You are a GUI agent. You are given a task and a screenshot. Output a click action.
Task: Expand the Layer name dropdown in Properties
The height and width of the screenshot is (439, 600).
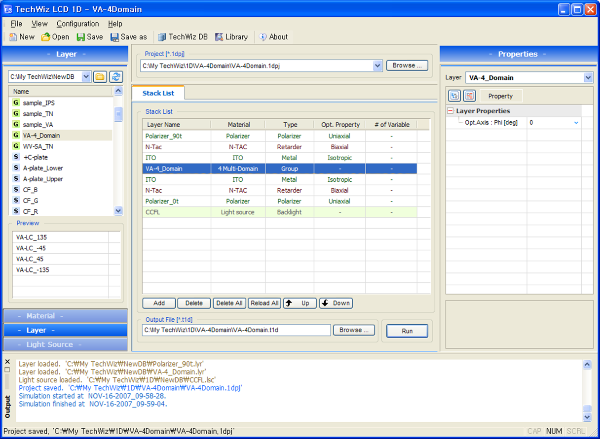[x=588, y=78]
